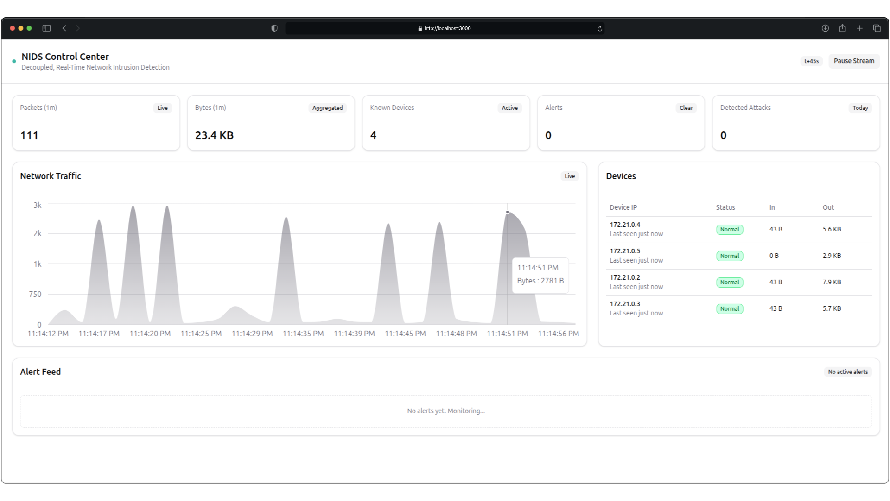
Task: Click the browser forward arrow
Action: pyautogui.click(x=78, y=28)
